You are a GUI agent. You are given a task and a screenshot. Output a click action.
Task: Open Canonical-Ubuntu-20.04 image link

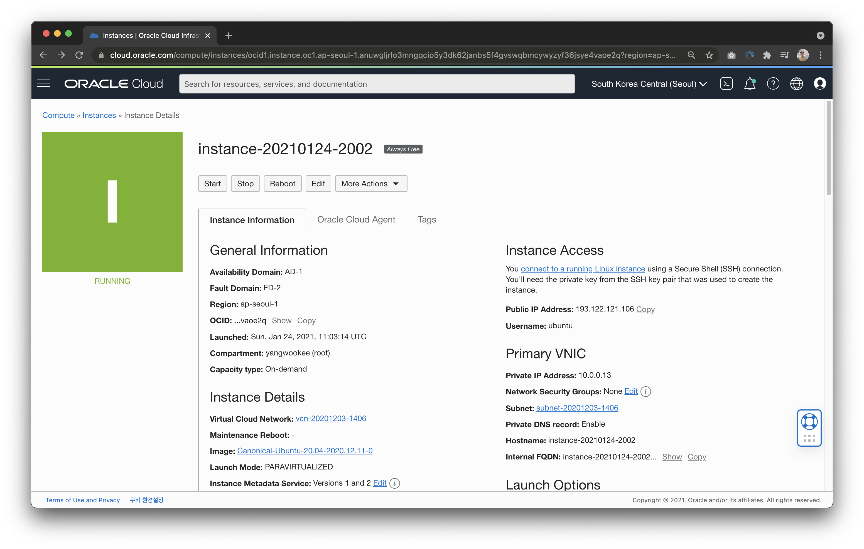[305, 450]
